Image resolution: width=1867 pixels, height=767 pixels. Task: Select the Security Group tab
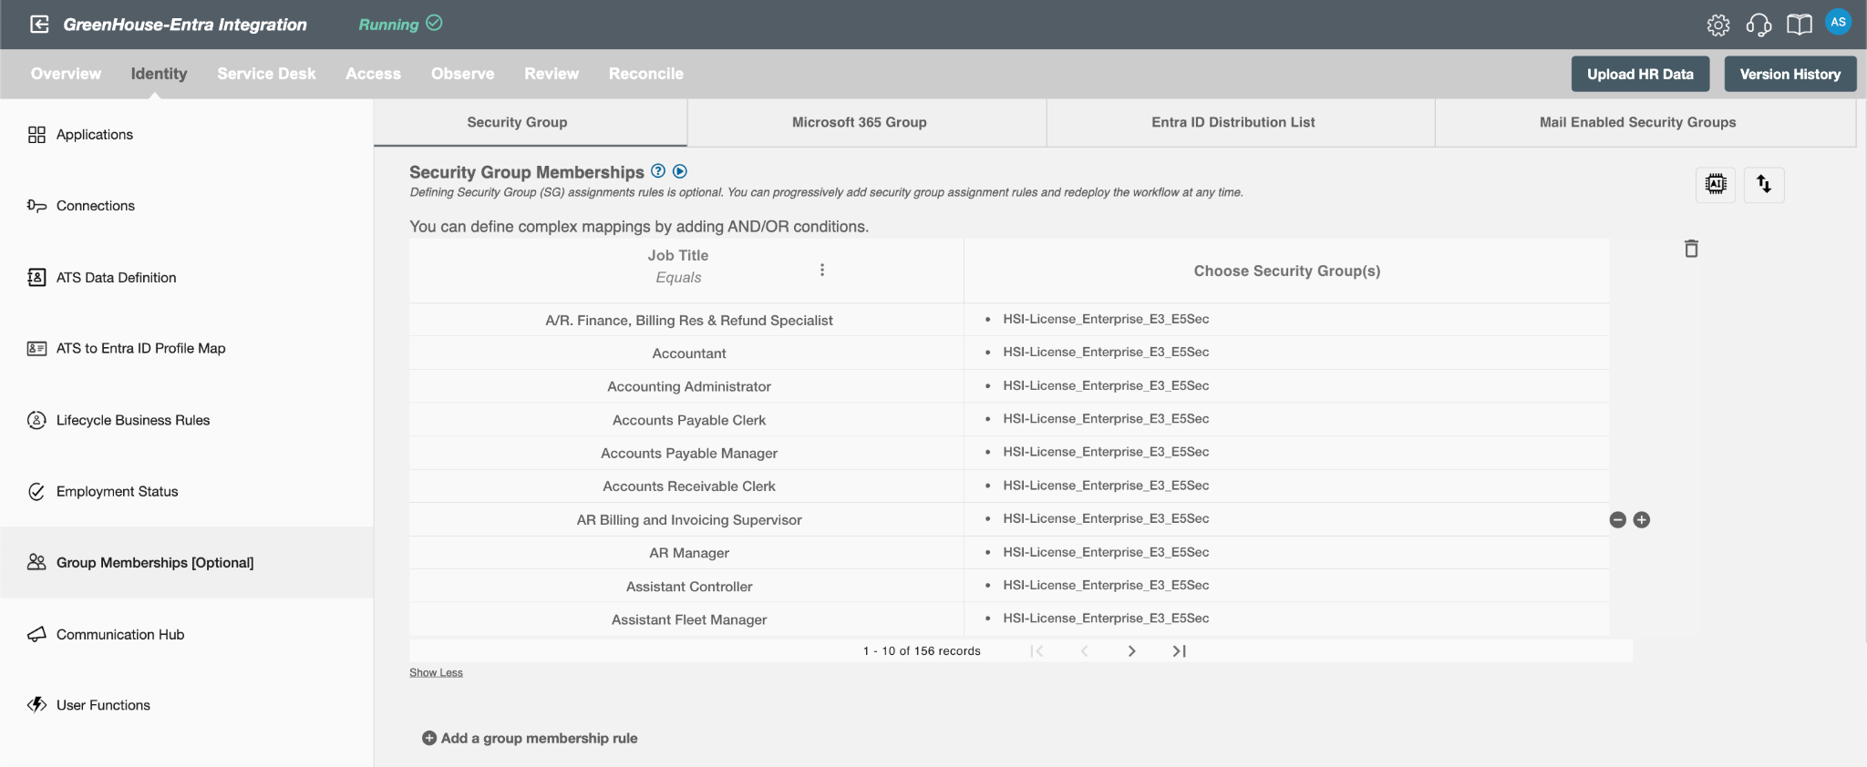pos(531,122)
